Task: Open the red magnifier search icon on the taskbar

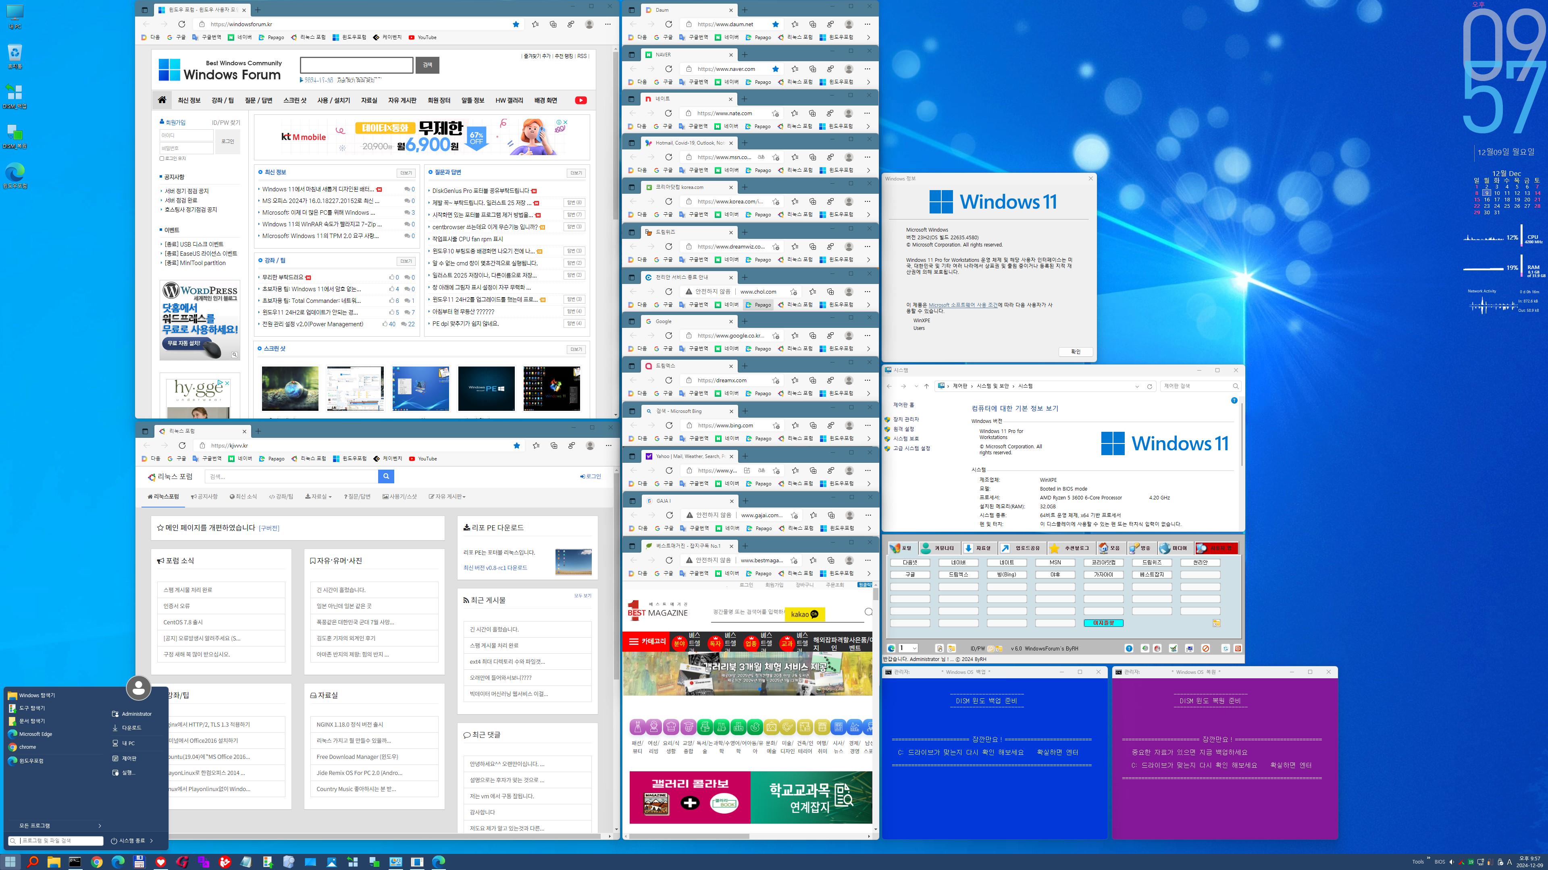Action: click(32, 862)
